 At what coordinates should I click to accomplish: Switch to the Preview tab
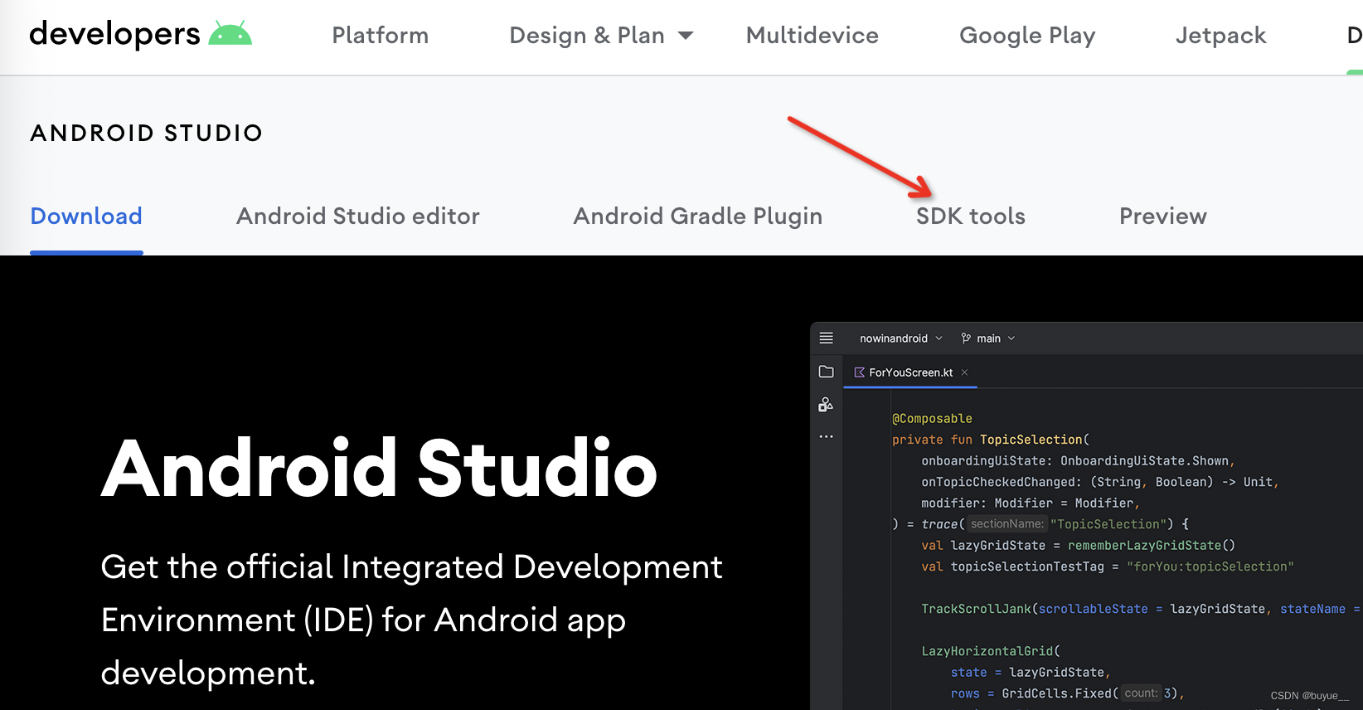(x=1163, y=216)
